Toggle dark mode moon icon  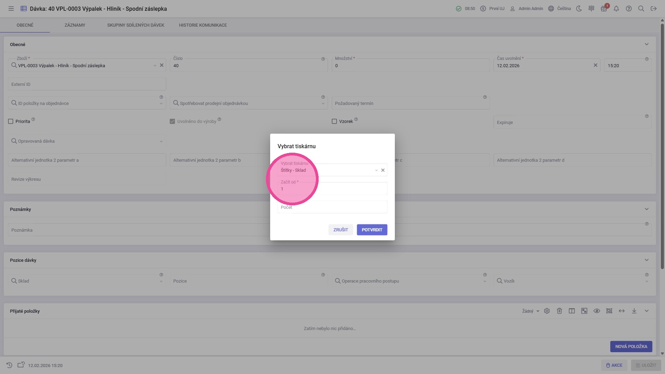pos(579,9)
